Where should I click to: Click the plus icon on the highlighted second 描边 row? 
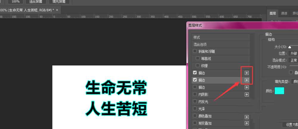[247, 80]
